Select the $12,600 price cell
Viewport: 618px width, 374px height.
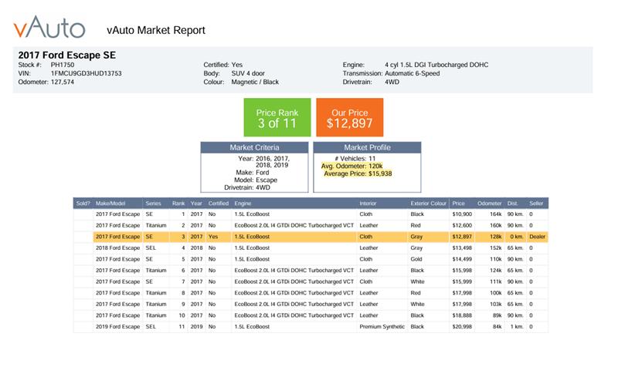(462, 225)
